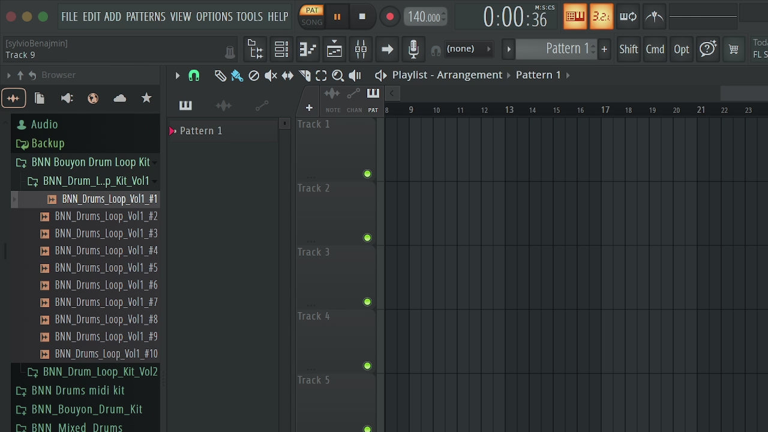Open the PATTERNS menu
Viewport: 768px width, 432px height.
pos(145,16)
